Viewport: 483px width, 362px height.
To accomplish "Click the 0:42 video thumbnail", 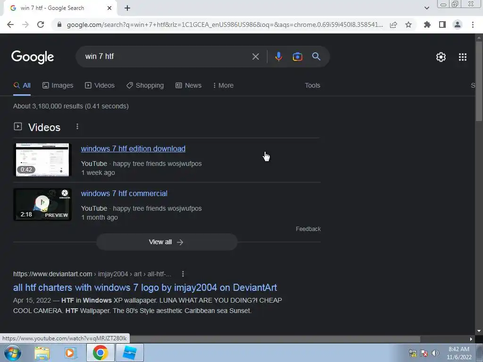I will [x=42, y=159].
